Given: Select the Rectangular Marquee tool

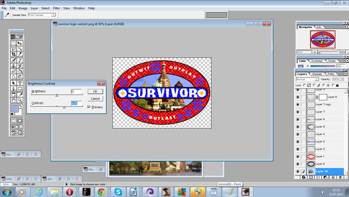Looking at the screenshot, I should [x=14, y=43].
